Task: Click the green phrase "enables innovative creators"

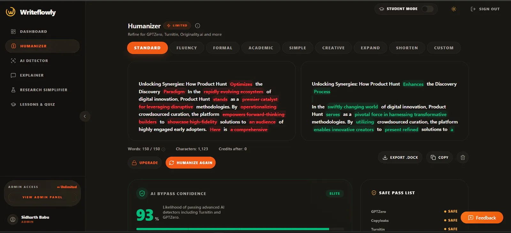Action: [x=344, y=130]
